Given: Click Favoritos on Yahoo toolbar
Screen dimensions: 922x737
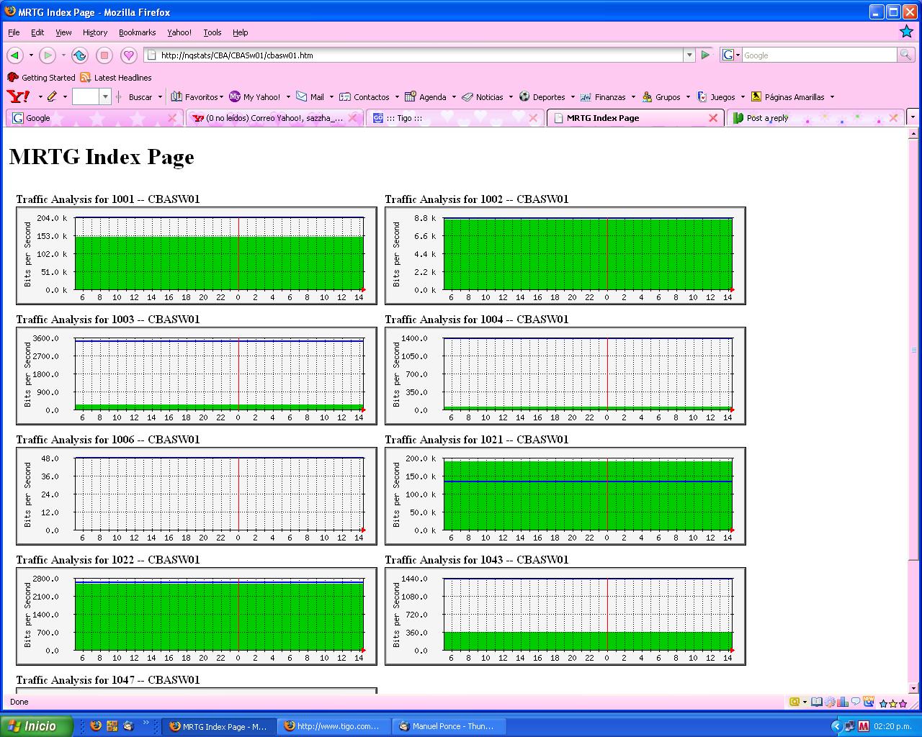Looking at the screenshot, I should (194, 97).
